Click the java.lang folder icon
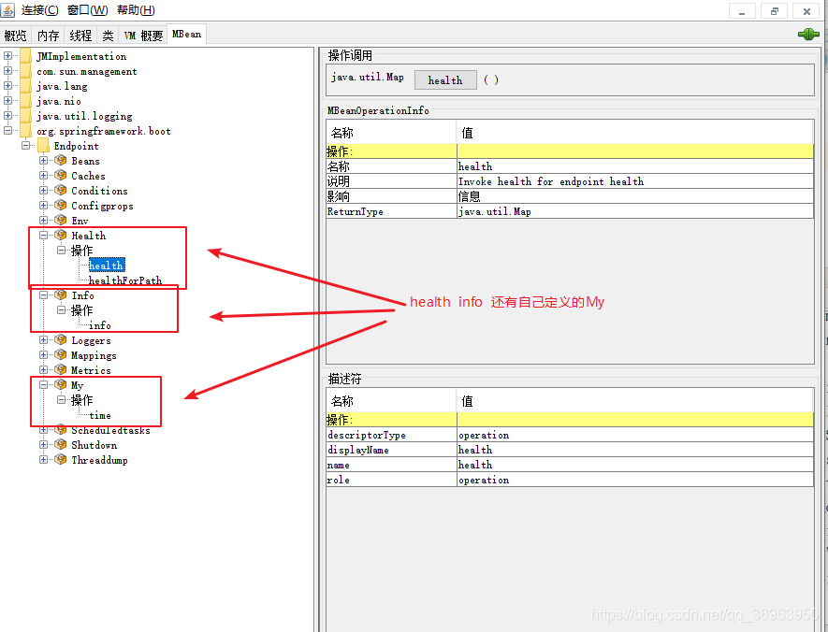828x632 pixels. click(x=25, y=85)
